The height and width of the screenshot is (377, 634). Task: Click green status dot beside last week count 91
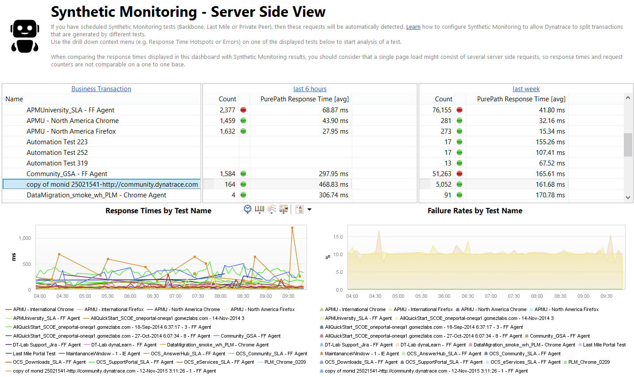pos(459,195)
